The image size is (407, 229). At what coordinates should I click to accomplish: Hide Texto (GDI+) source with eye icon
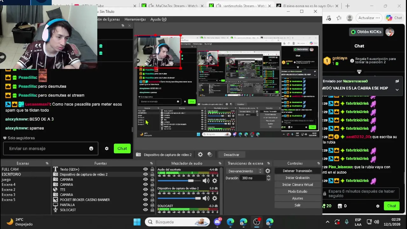pyautogui.click(x=145, y=170)
